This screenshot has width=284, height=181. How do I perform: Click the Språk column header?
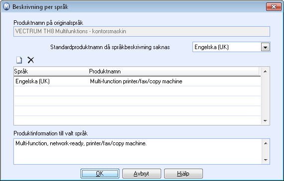51,71
